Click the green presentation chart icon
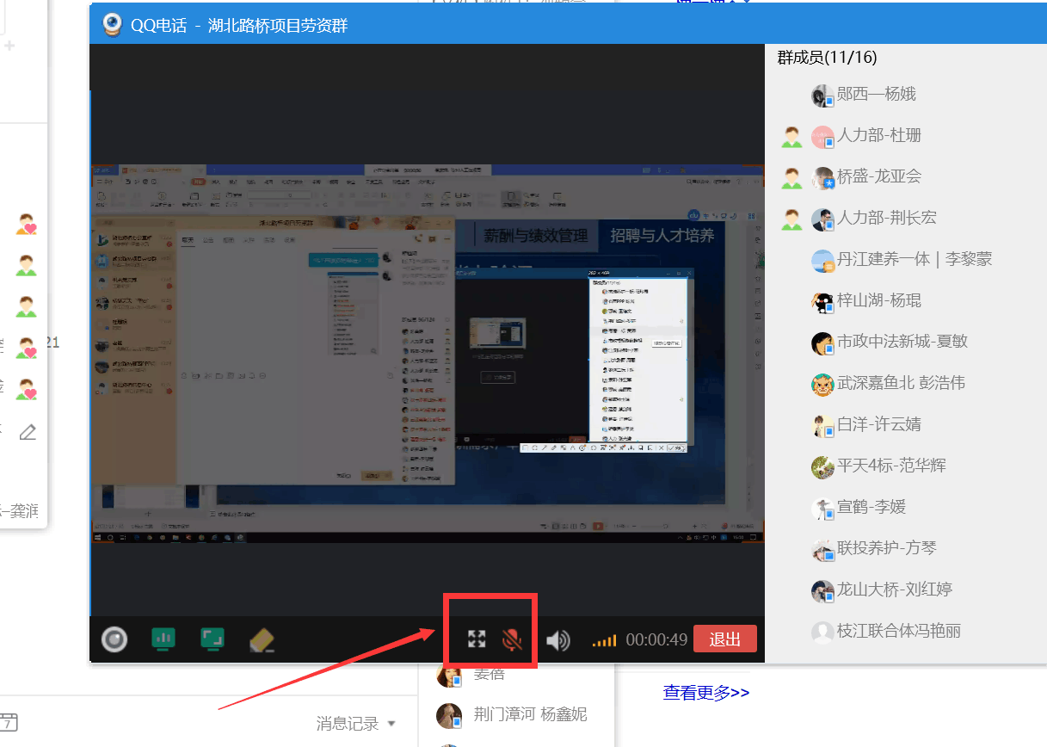 coord(163,639)
